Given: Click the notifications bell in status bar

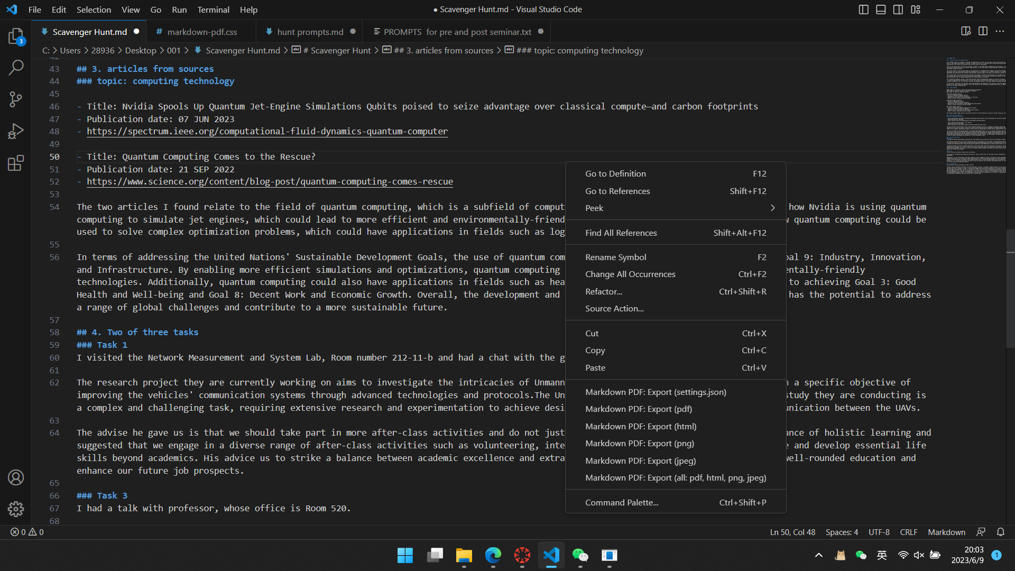Looking at the screenshot, I should pyautogui.click(x=1000, y=532).
